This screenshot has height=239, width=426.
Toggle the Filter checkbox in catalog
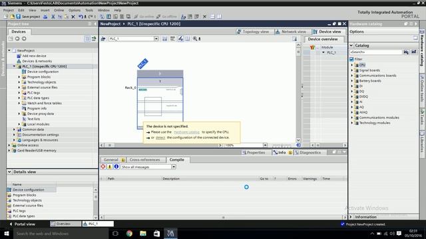(x=351, y=59)
